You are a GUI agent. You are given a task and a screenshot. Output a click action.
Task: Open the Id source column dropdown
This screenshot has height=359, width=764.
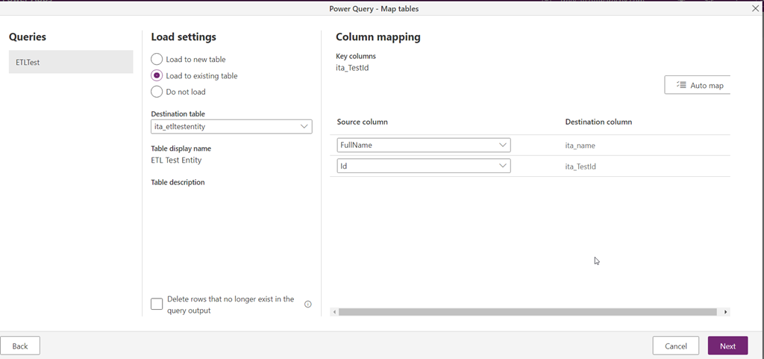(x=424, y=166)
